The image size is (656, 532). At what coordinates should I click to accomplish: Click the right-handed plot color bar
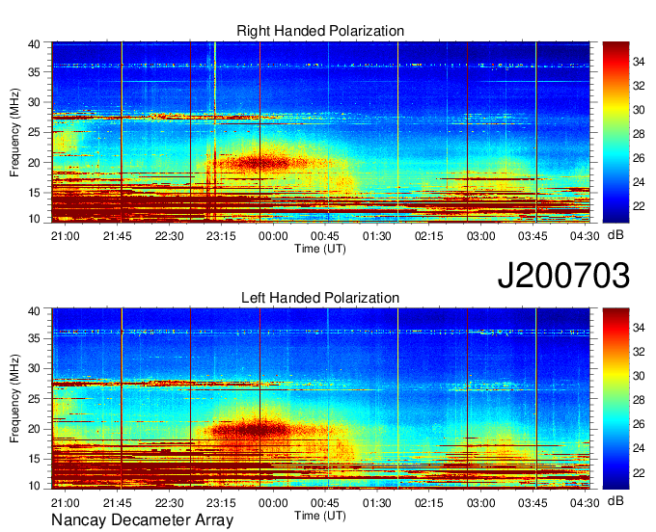(x=615, y=132)
